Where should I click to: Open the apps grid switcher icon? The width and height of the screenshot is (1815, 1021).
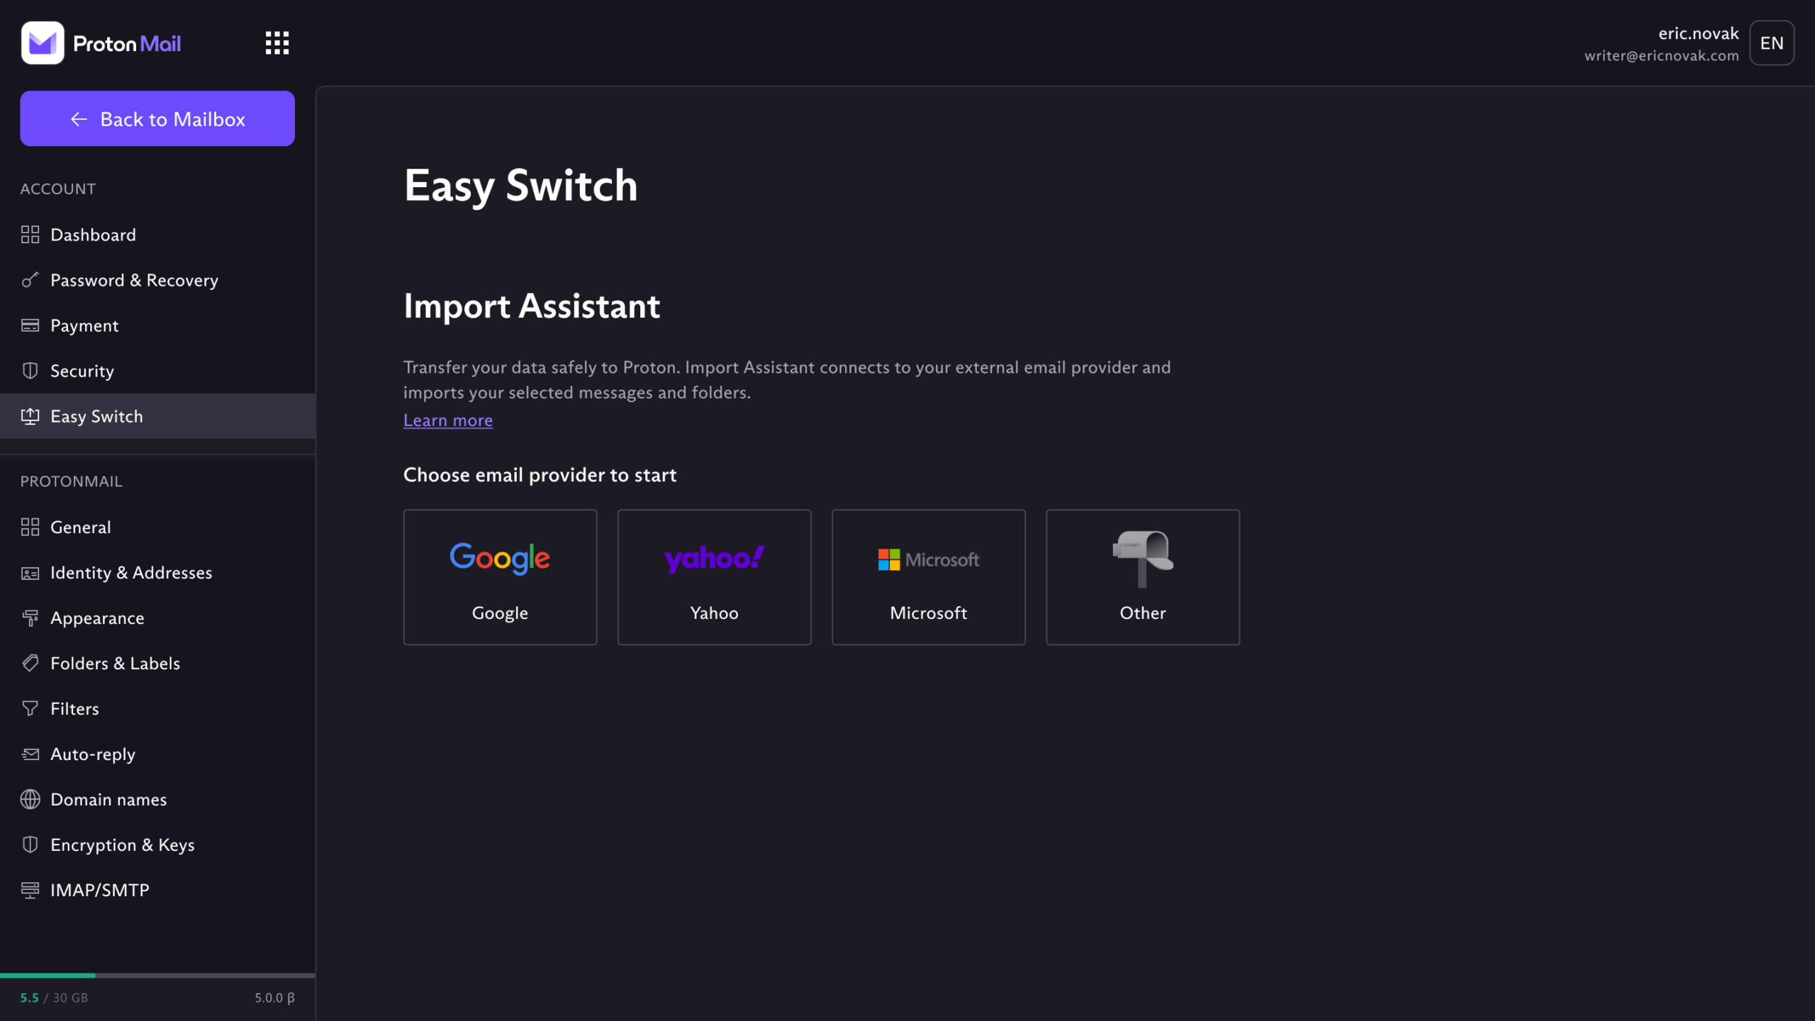point(277,43)
